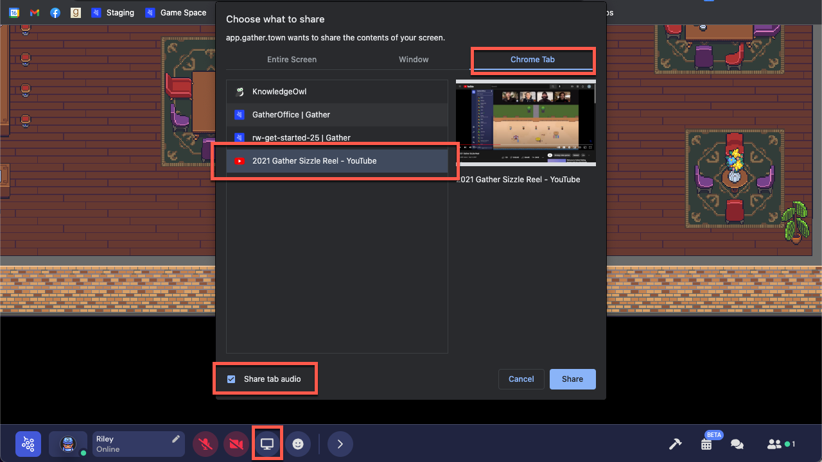Unmute the microphone
This screenshot has width=822, height=462.
205,444
